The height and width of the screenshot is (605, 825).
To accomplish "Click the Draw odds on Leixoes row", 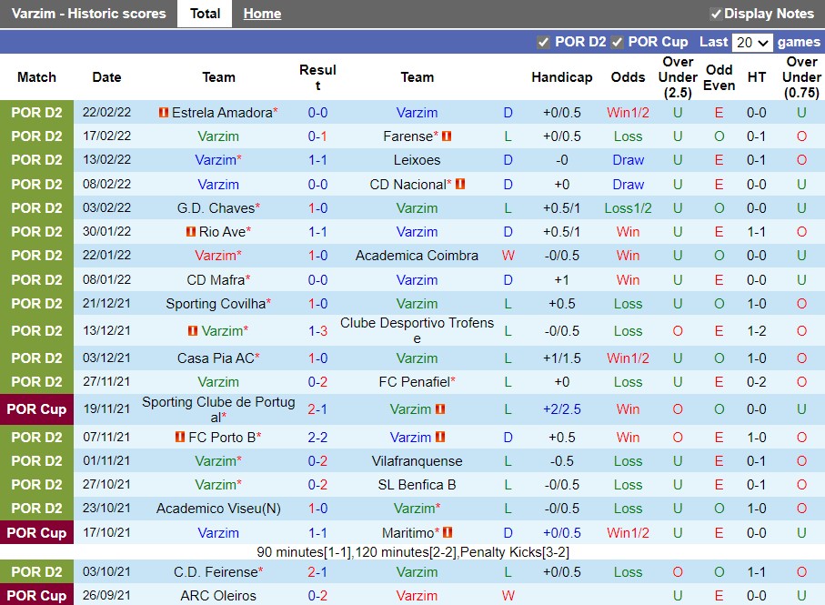I will coord(628,160).
